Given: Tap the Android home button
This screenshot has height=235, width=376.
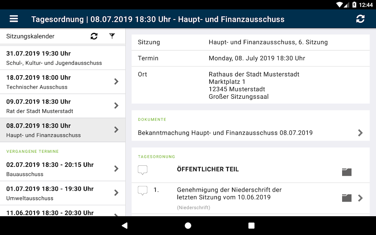Looking at the screenshot, I should pos(188,226).
